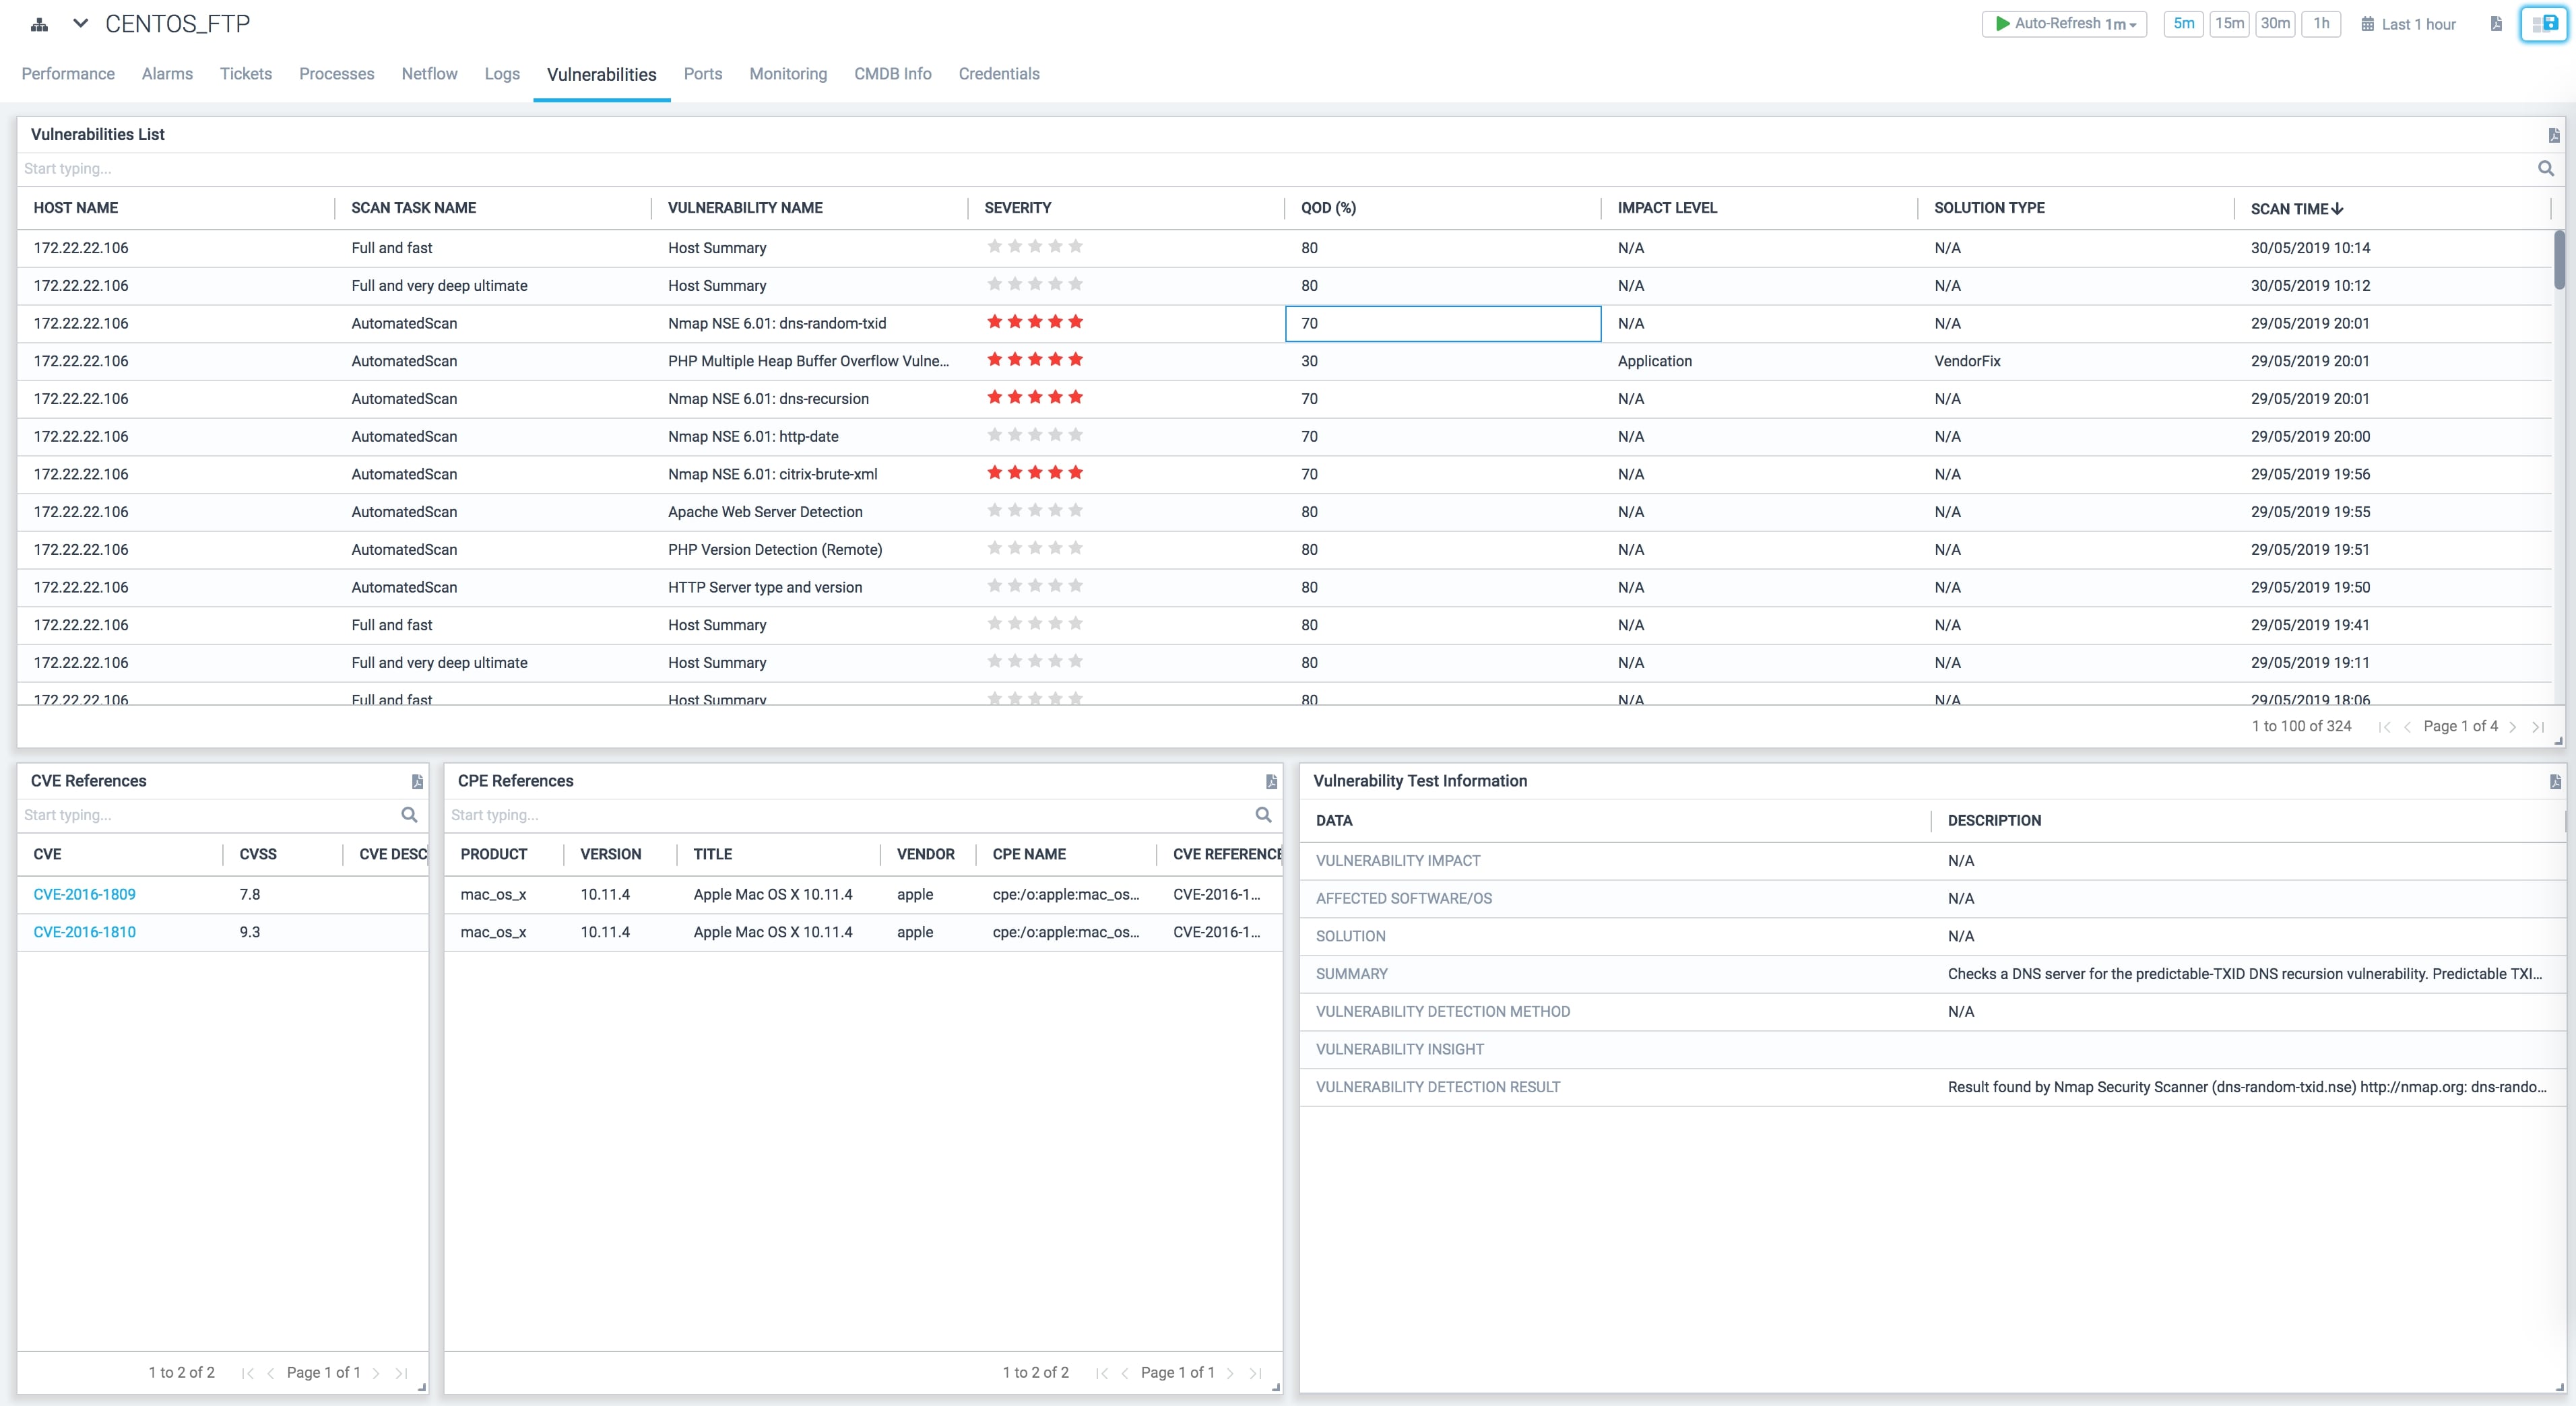Click the search icon in CPE References
2576x1406 pixels.
coord(1263,815)
